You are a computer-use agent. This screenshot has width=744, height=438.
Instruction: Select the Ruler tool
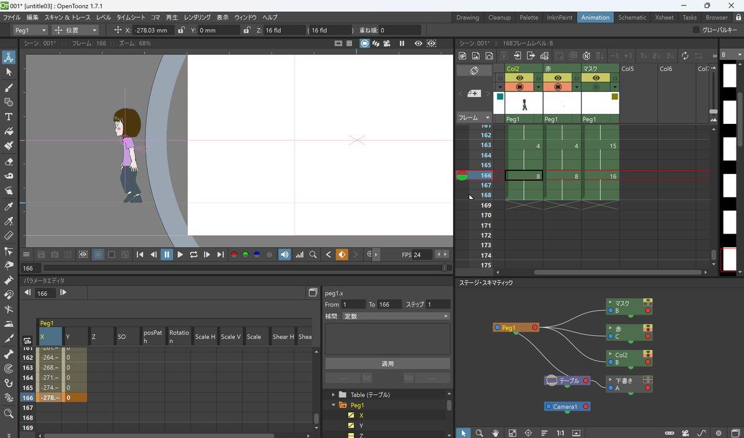tap(9, 236)
